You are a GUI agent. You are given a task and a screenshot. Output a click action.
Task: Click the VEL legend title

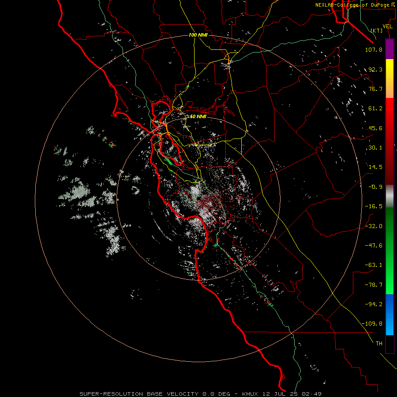(x=387, y=26)
